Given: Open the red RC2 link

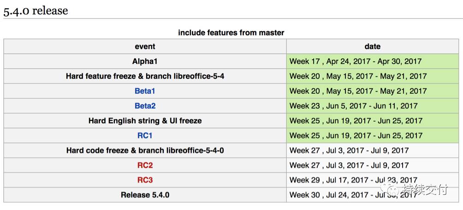Looking at the screenshot, I should click(x=145, y=165).
